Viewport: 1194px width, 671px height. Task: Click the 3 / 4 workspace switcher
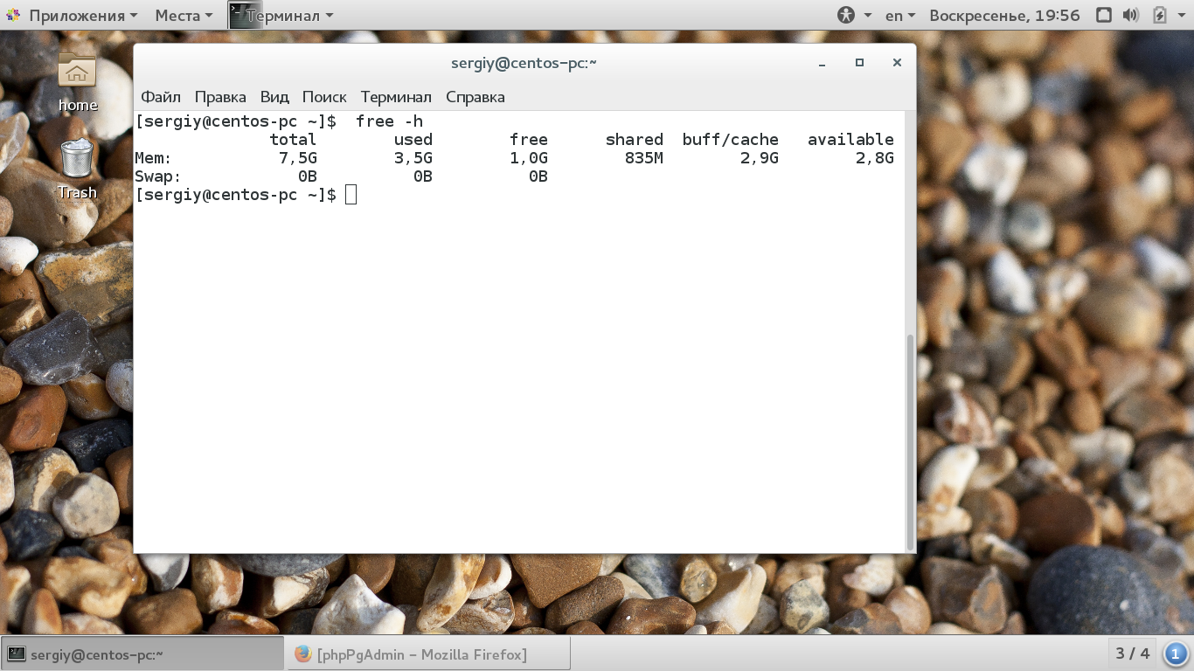click(1133, 654)
